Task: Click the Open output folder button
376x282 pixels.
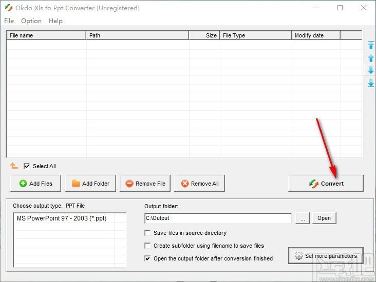Action: (324, 218)
